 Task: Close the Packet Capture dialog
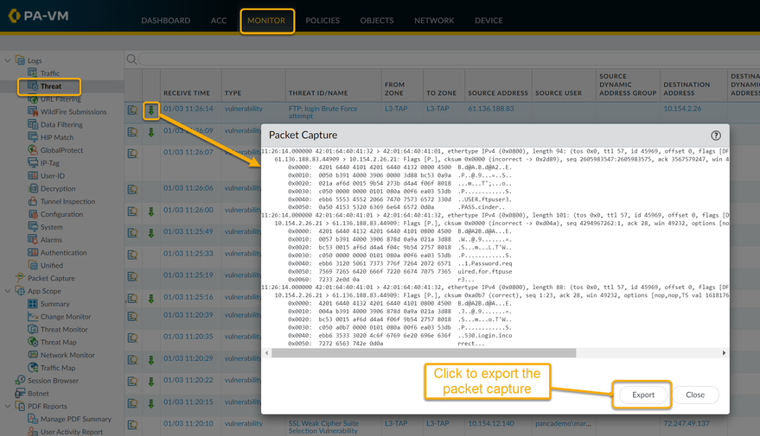695,395
